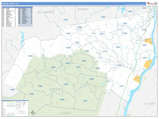Click the ALBANY county label
This screenshot has height=119, width=159.
[83, 9]
